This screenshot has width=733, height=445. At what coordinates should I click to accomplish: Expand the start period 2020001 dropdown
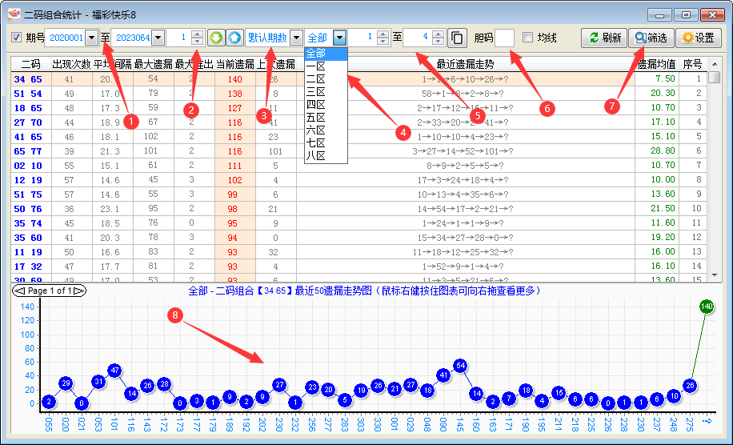pos(91,38)
